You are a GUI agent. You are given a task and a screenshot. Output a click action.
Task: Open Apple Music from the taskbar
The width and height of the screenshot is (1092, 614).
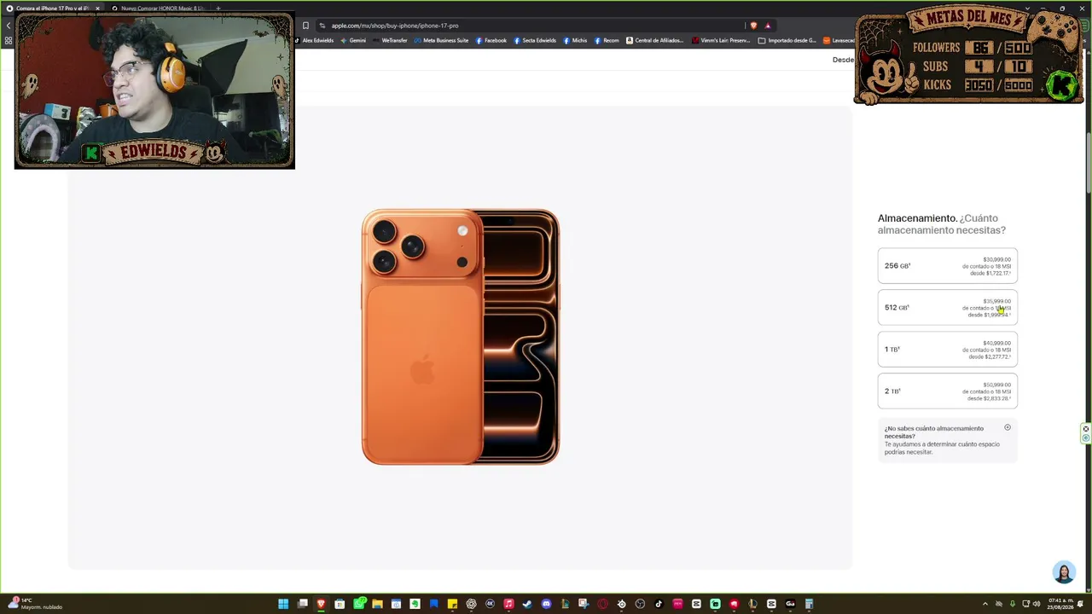point(508,604)
